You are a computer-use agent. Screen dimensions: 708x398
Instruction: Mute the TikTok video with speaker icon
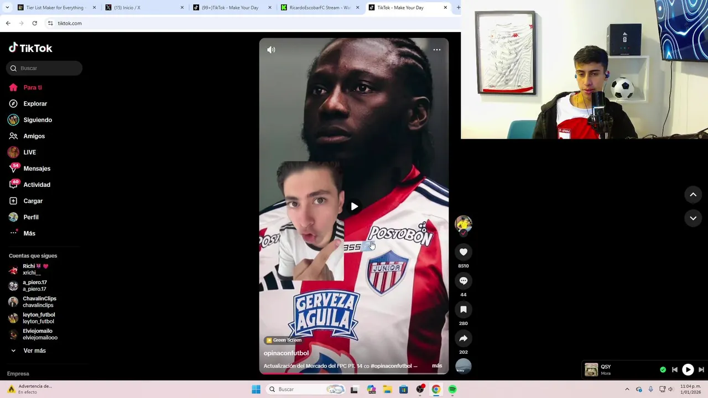click(271, 50)
